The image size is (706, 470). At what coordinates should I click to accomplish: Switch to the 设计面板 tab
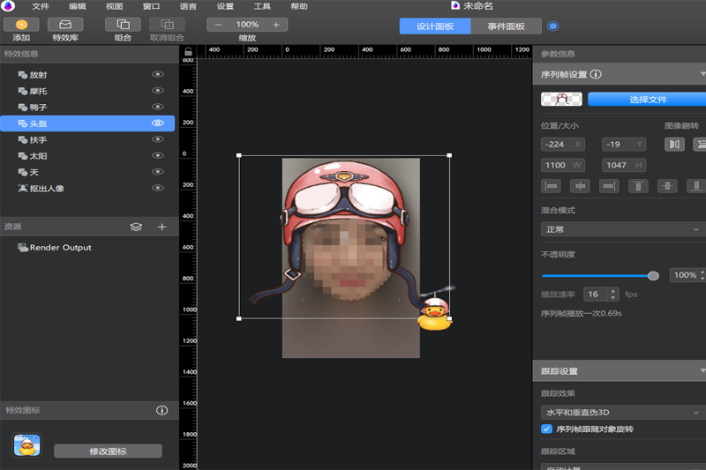(x=435, y=26)
